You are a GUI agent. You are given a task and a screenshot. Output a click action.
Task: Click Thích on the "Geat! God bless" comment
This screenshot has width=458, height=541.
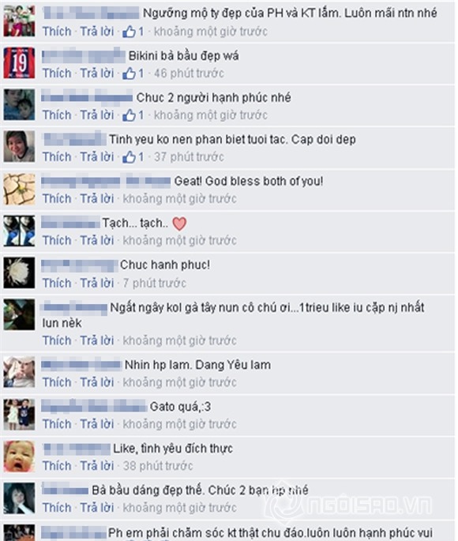(57, 199)
